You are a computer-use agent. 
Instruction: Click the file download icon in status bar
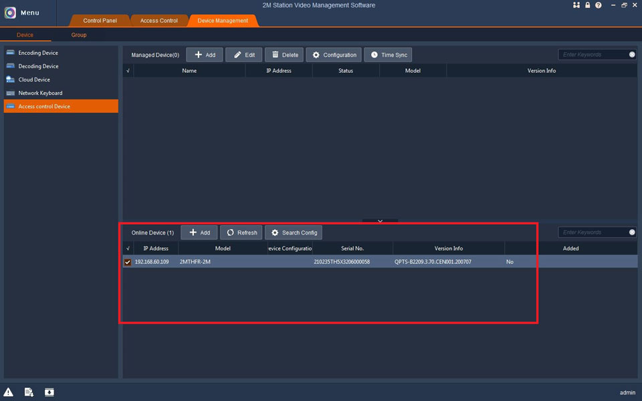(29, 392)
